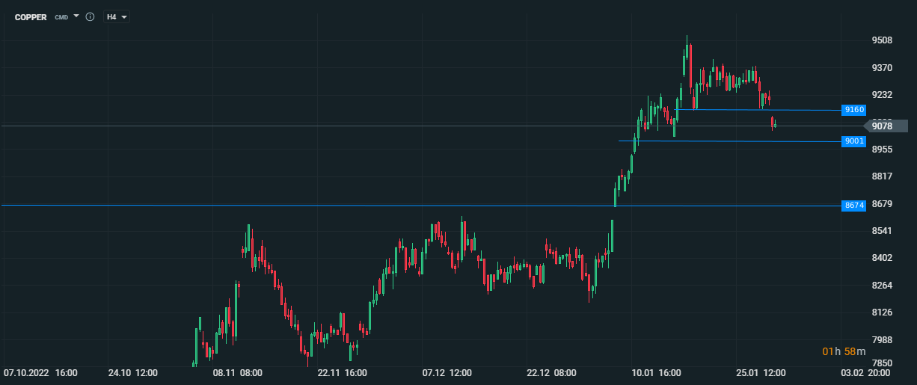Click the 08.11 08:00 time label
The height and width of the screenshot is (385, 917).
[238, 372]
